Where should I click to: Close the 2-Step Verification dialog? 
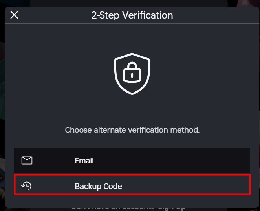(14, 15)
